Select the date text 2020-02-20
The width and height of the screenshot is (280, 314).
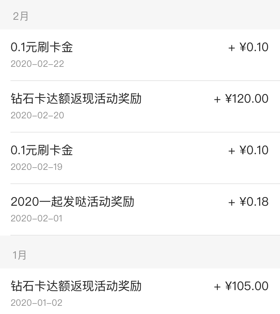pos(37,115)
